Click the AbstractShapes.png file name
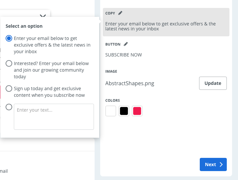Viewport: 238px width, 180px height. tap(130, 83)
